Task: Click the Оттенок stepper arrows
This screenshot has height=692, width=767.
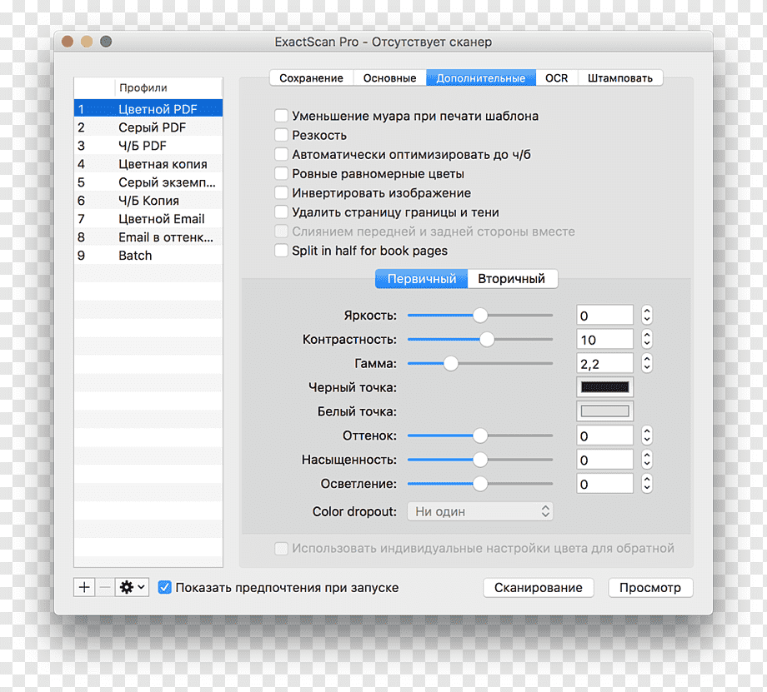Action: 647,436
